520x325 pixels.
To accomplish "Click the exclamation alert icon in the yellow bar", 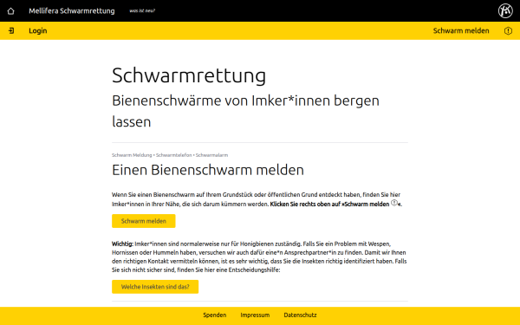I will [508, 31].
